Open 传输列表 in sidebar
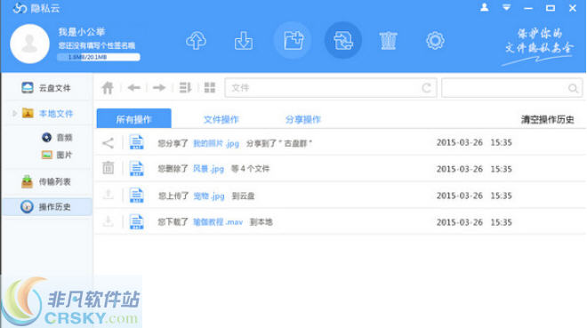This screenshot has height=328, width=587. click(47, 181)
